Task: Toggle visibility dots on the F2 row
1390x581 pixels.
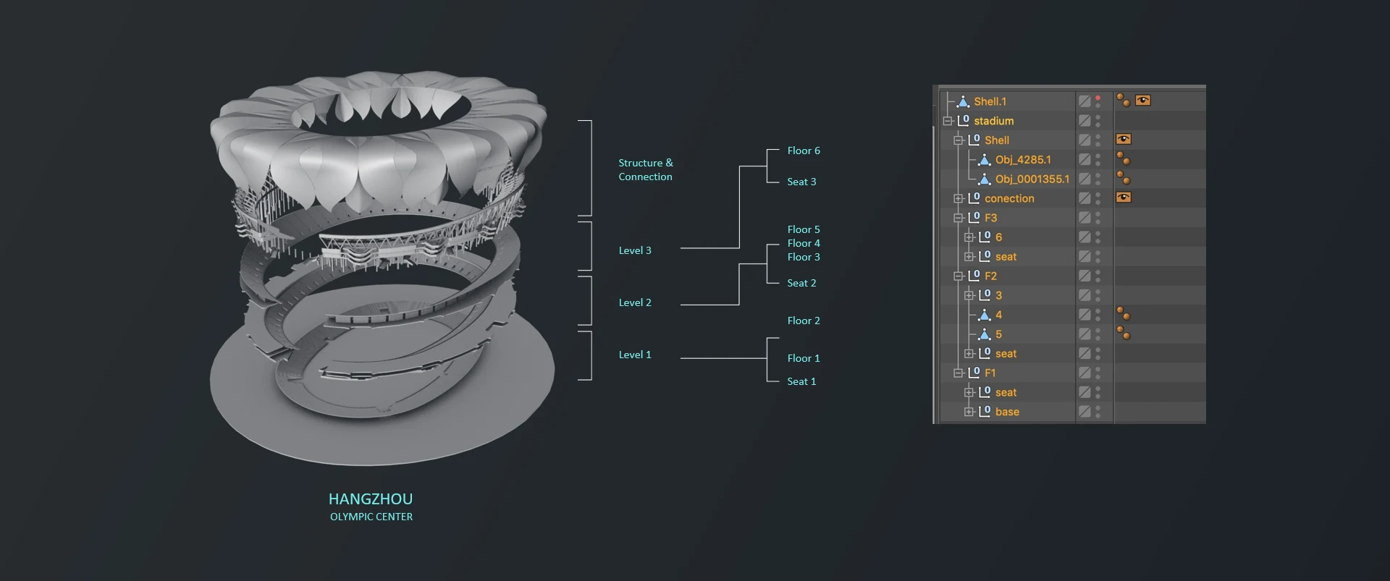Action: click(1098, 276)
